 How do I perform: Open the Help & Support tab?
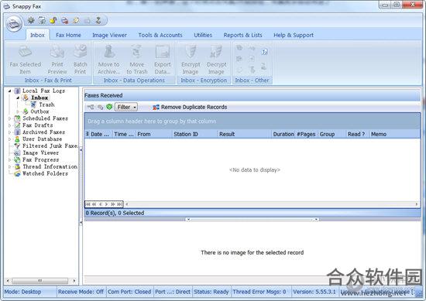[x=294, y=35]
